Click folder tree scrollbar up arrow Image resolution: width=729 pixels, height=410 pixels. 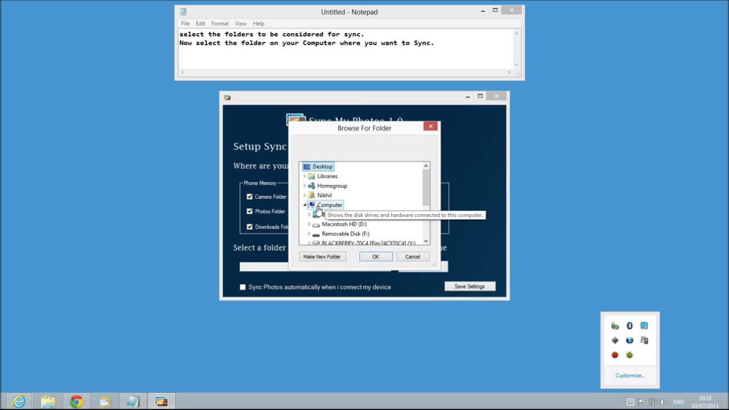tap(426, 166)
